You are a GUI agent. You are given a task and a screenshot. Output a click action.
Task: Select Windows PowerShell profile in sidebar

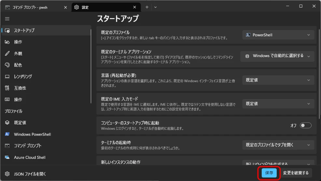point(32,134)
